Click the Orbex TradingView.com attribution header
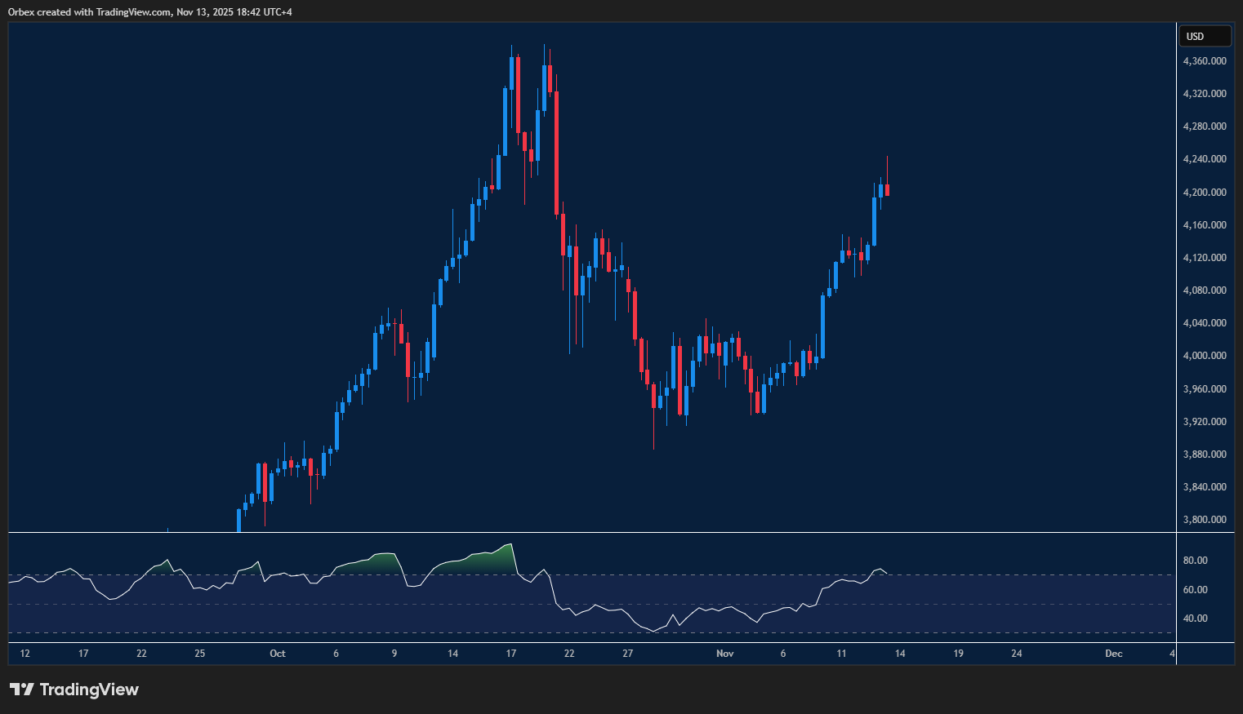The height and width of the screenshot is (714, 1243). tap(149, 12)
